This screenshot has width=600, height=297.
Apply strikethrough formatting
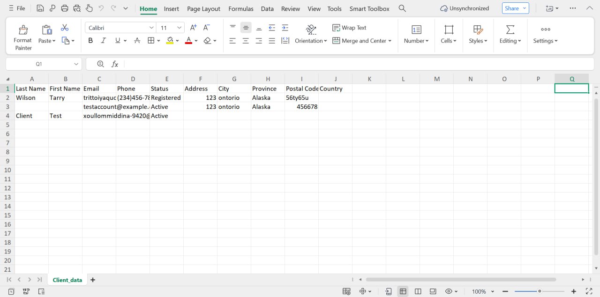pos(137,41)
